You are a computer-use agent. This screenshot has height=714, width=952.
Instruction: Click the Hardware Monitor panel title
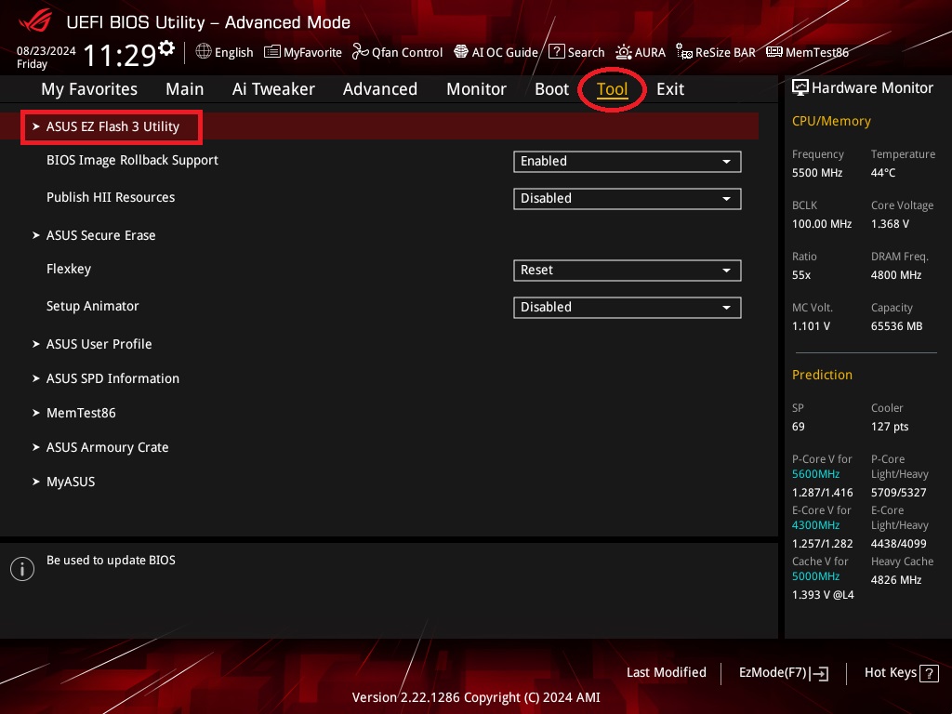872,88
